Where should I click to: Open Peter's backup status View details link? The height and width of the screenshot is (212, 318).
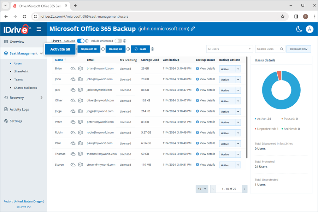coord(207,122)
